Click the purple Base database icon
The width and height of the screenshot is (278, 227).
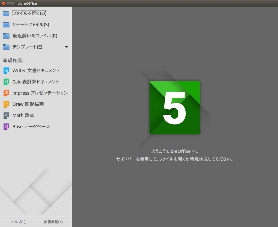tap(6, 127)
